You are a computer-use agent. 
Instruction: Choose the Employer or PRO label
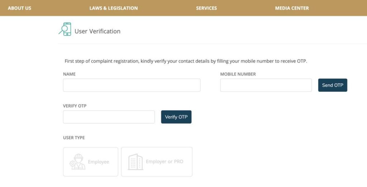165,162
